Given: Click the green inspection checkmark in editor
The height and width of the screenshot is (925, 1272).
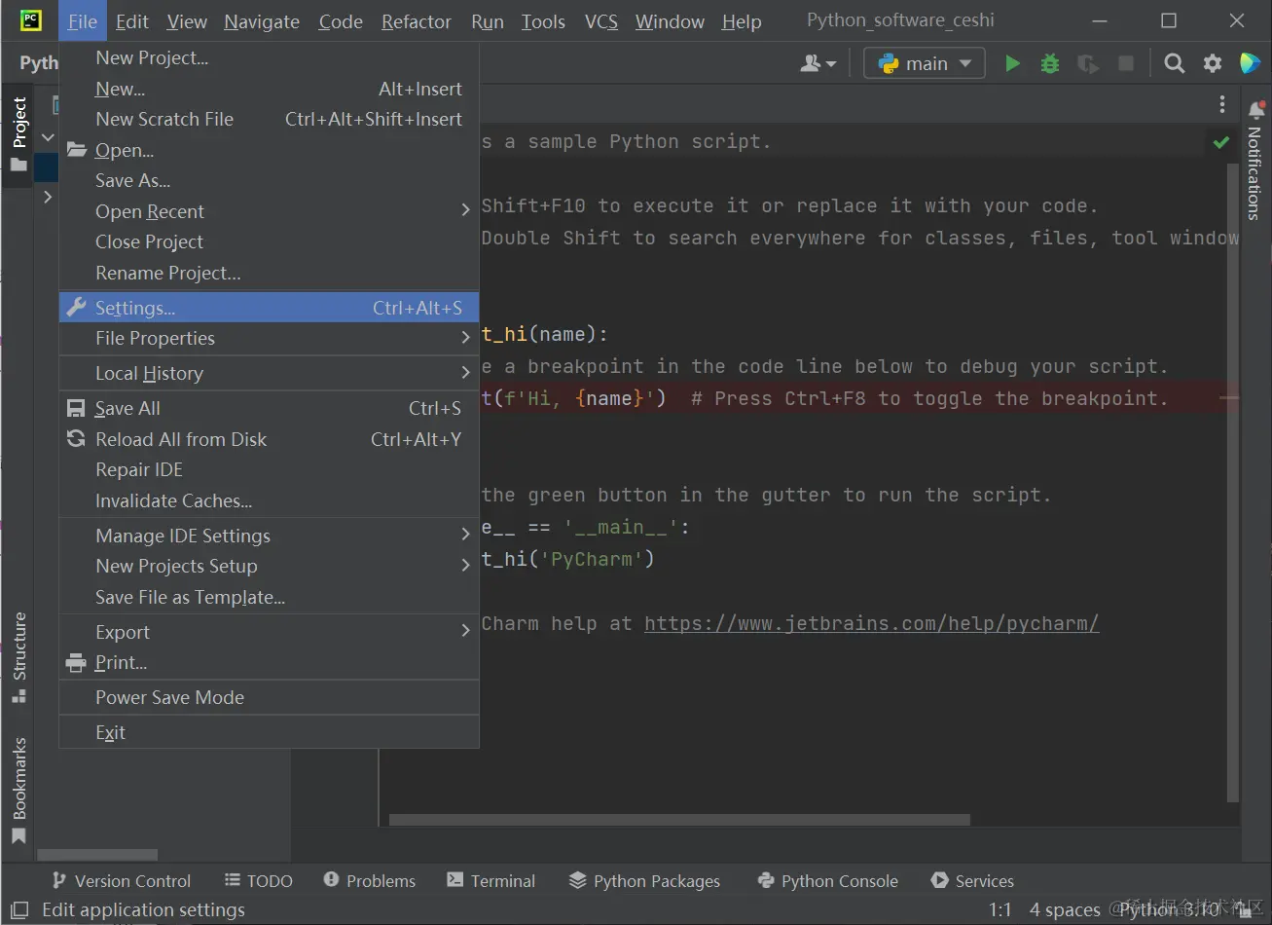Looking at the screenshot, I should click(1220, 143).
